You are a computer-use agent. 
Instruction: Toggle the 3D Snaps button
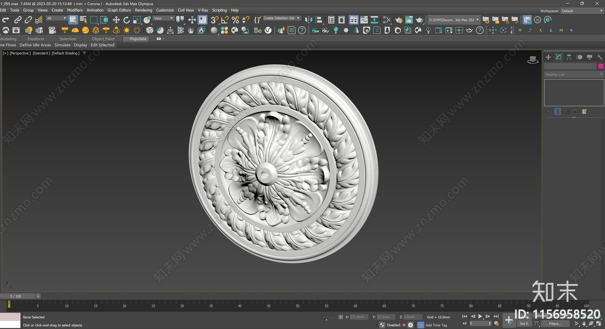(x=214, y=20)
